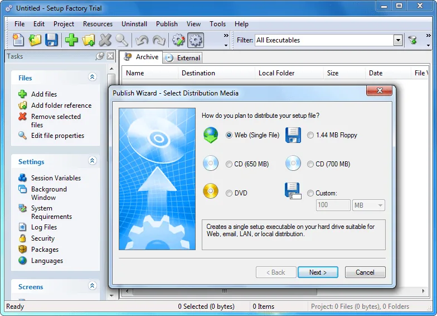Click the pin icon on Tasks pane
The height and width of the screenshot is (316, 437).
tap(99, 56)
